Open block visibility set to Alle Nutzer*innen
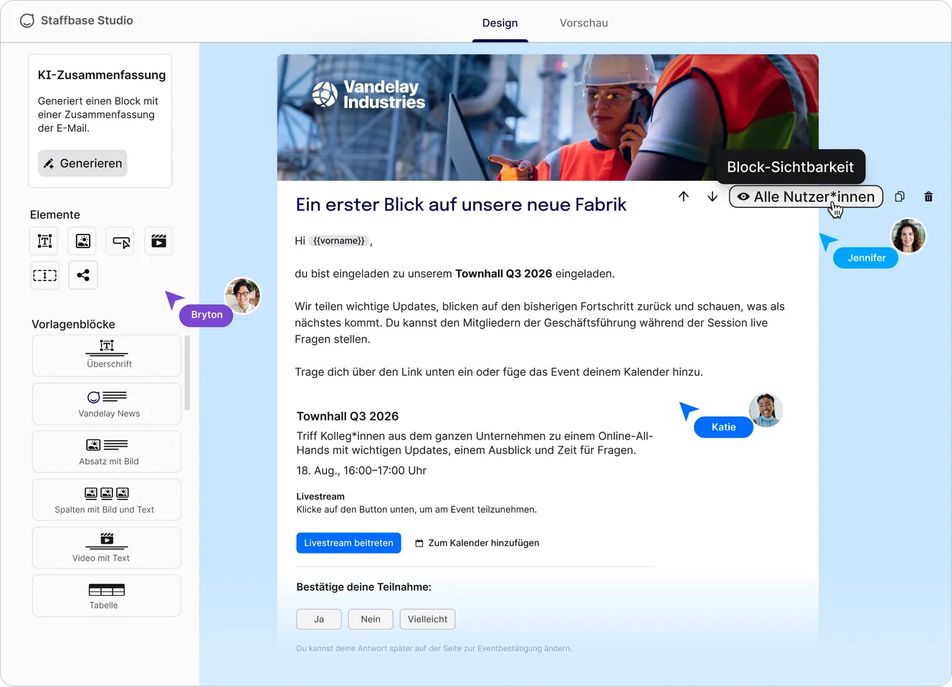 [806, 196]
